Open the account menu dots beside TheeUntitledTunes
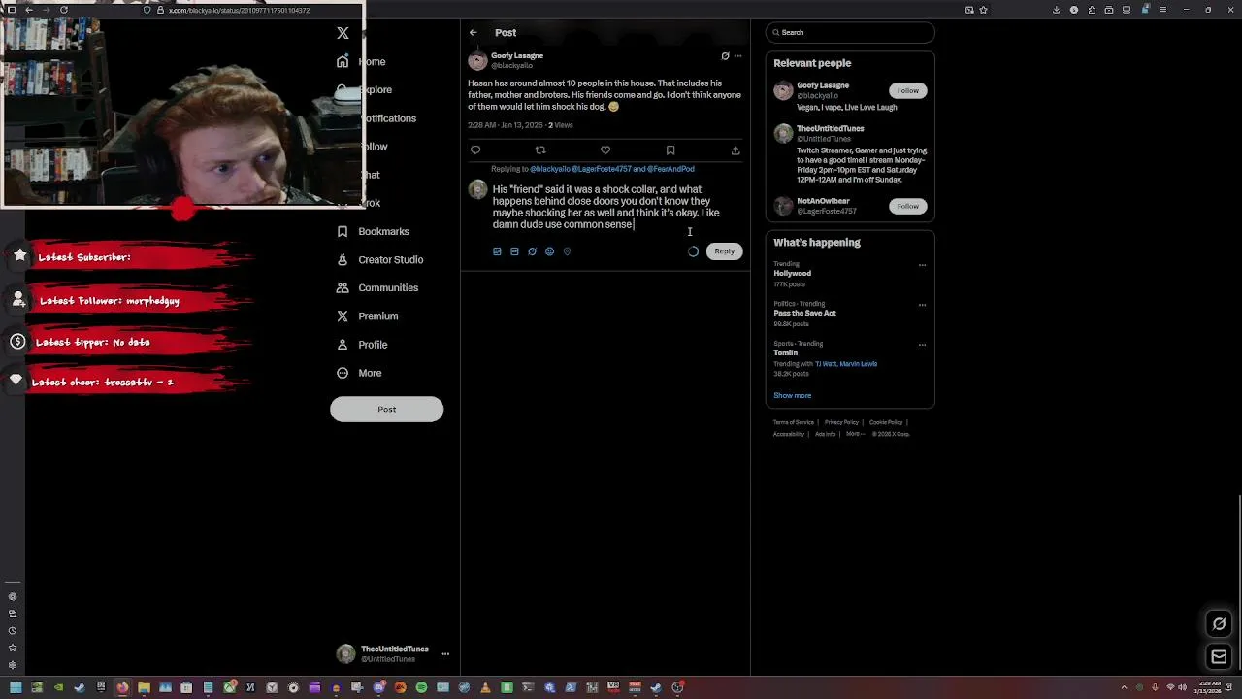Screen dimensions: 1242x699 click(445, 654)
